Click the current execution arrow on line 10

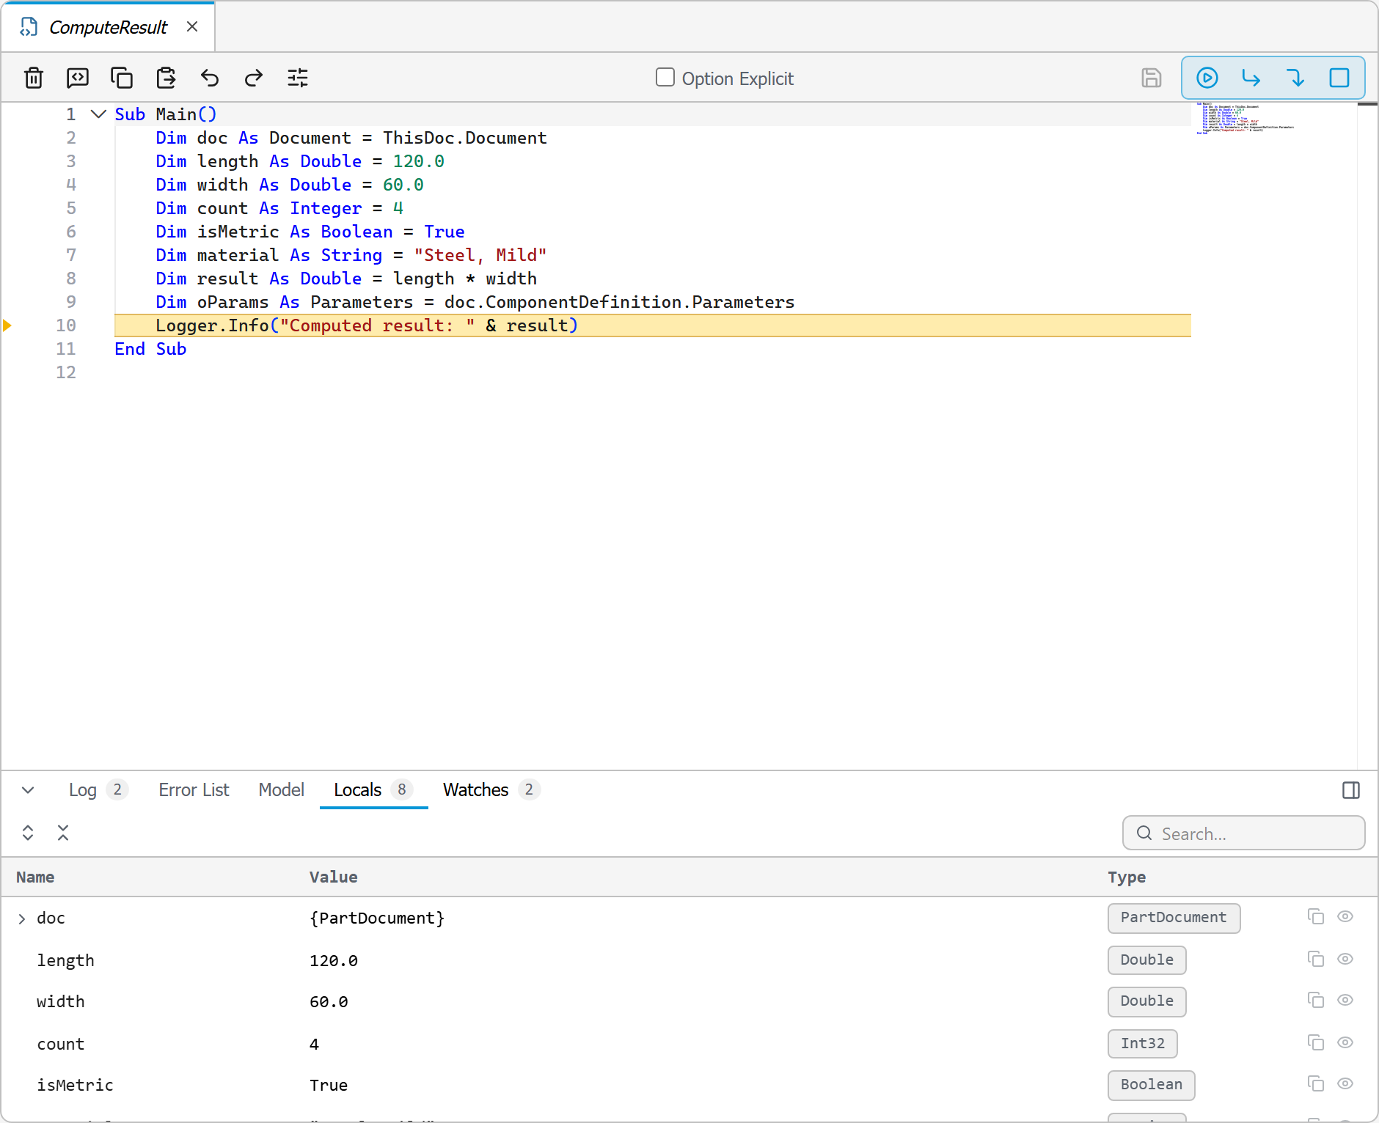[x=7, y=325]
